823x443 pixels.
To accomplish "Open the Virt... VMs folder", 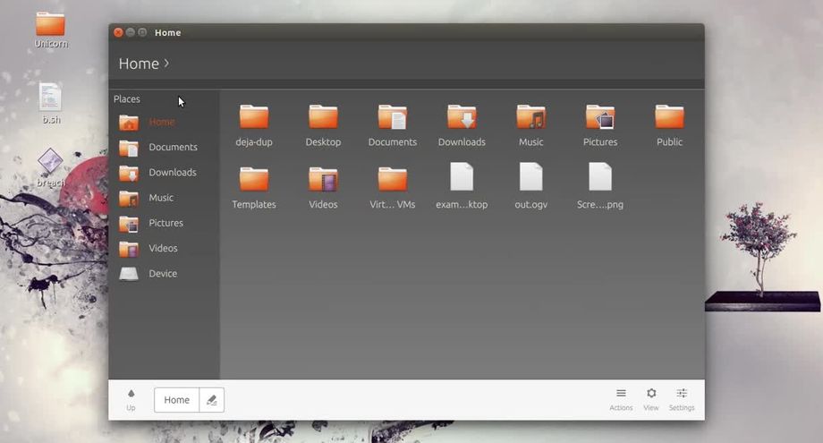I will [392, 180].
